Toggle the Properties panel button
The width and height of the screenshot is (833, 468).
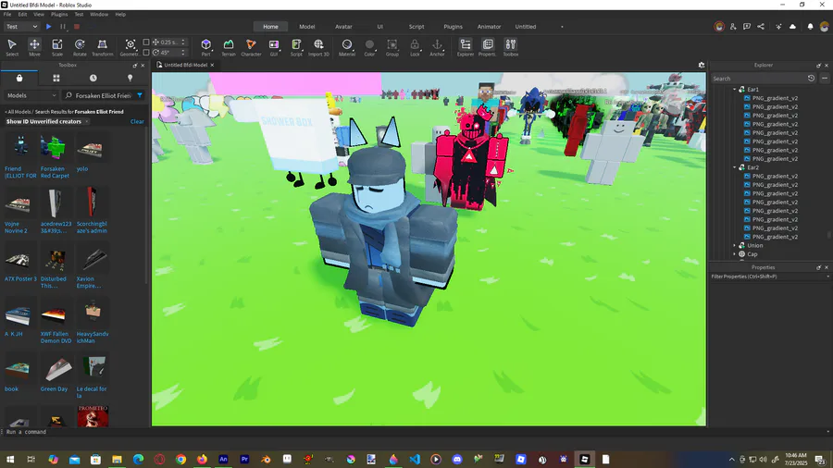click(x=488, y=46)
